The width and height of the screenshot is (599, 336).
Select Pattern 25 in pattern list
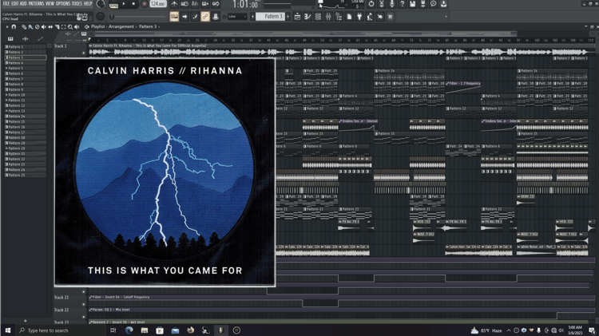point(26,175)
